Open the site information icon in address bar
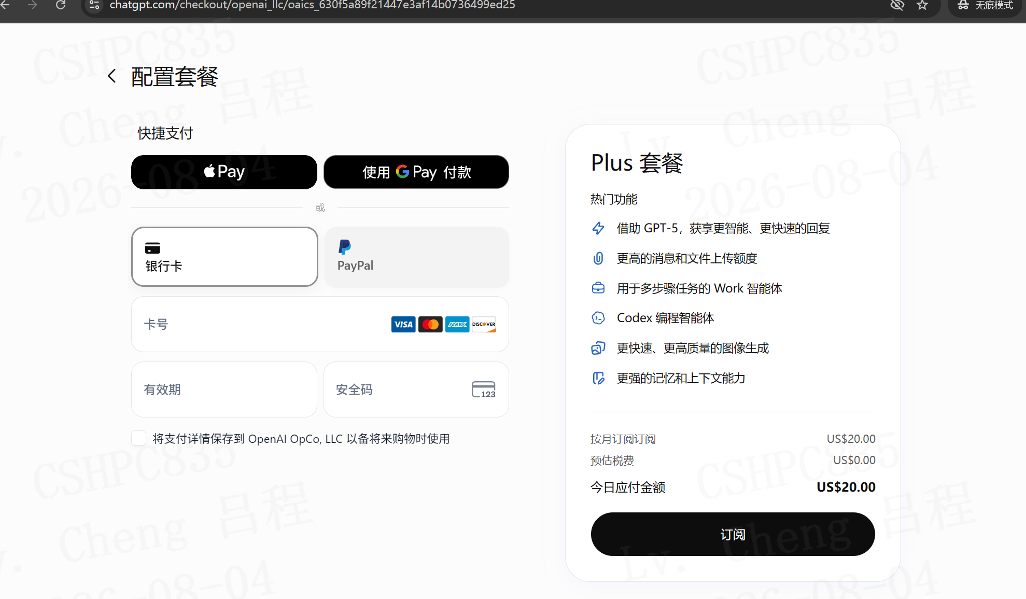Screen dimensions: 1026x599 (x=94, y=5)
